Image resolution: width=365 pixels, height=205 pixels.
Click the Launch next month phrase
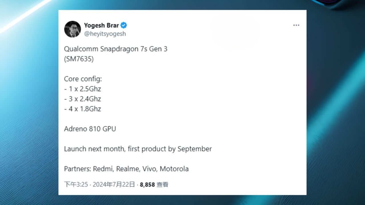pos(95,149)
